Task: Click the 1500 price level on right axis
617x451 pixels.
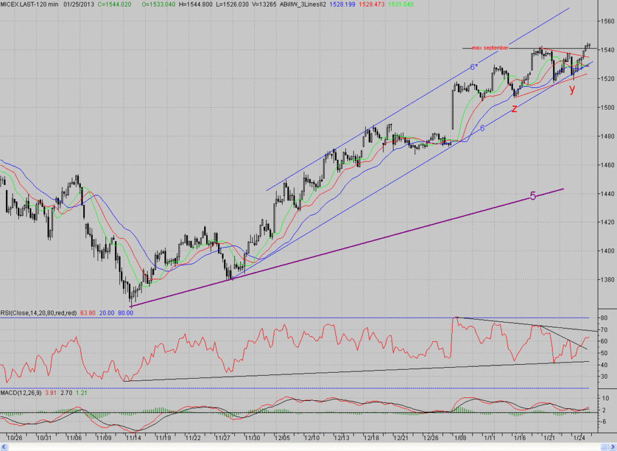Action: tap(607, 107)
